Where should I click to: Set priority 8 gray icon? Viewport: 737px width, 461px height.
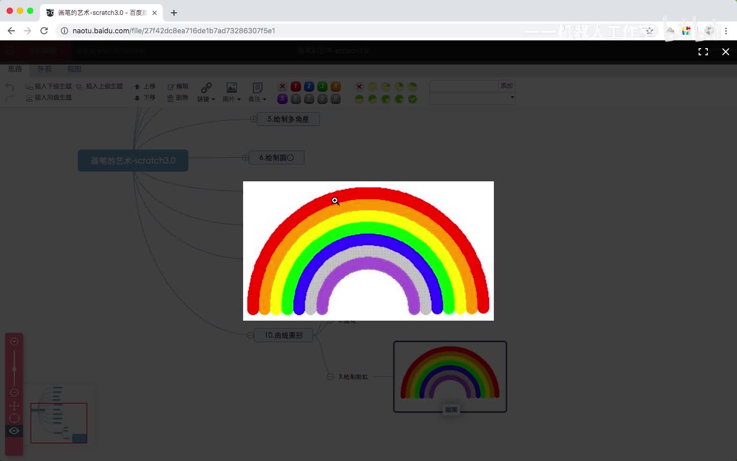point(322,99)
